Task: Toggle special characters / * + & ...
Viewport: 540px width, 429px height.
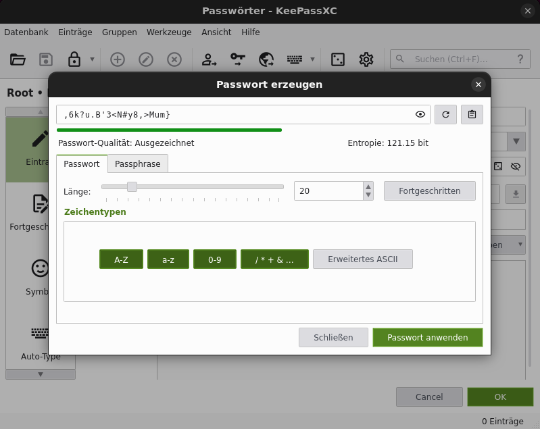Action: [x=274, y=259]
